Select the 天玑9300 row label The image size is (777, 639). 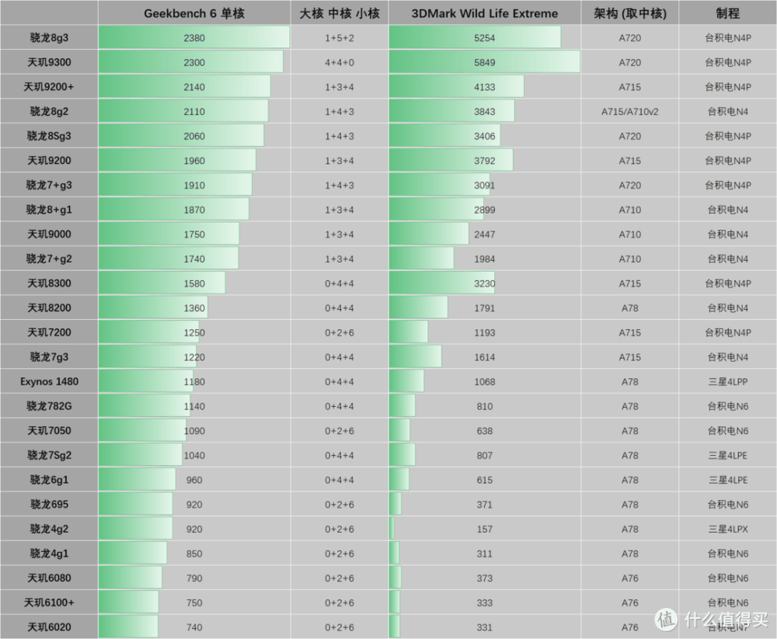coord(50,62)
